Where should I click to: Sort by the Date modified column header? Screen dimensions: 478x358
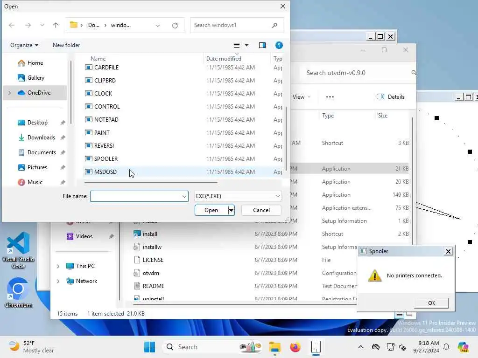coord(224,58)
